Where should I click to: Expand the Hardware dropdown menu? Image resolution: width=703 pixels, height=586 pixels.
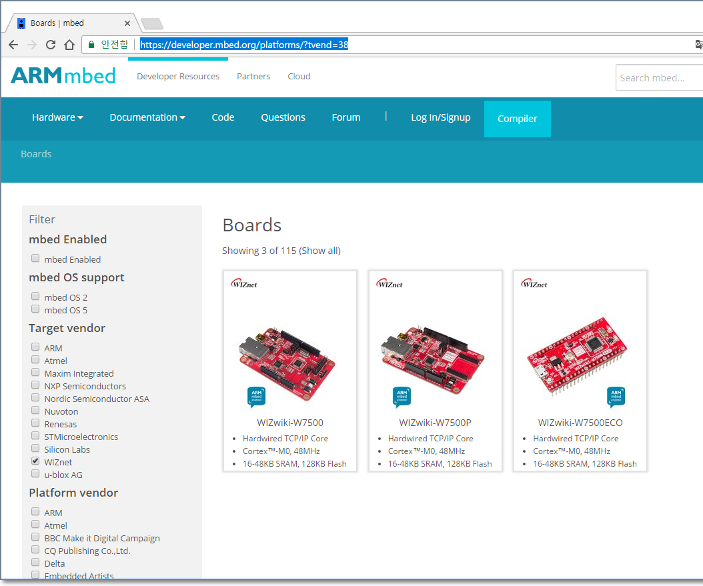click(x=57, y=117)
